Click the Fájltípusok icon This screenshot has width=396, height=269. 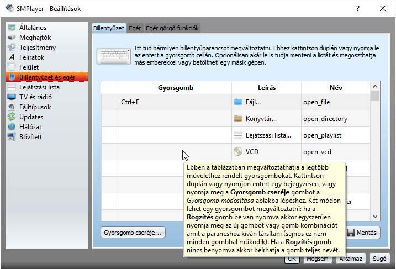[x=12, y=107]
